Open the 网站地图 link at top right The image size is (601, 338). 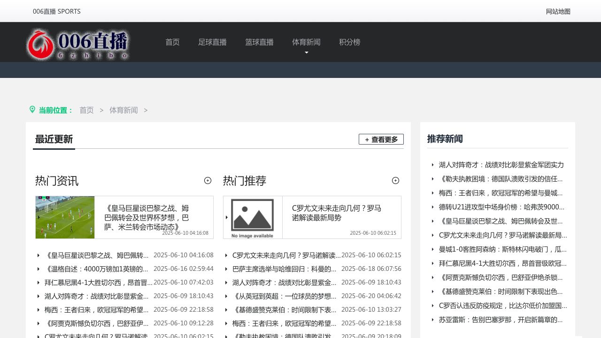coord(558,12)
